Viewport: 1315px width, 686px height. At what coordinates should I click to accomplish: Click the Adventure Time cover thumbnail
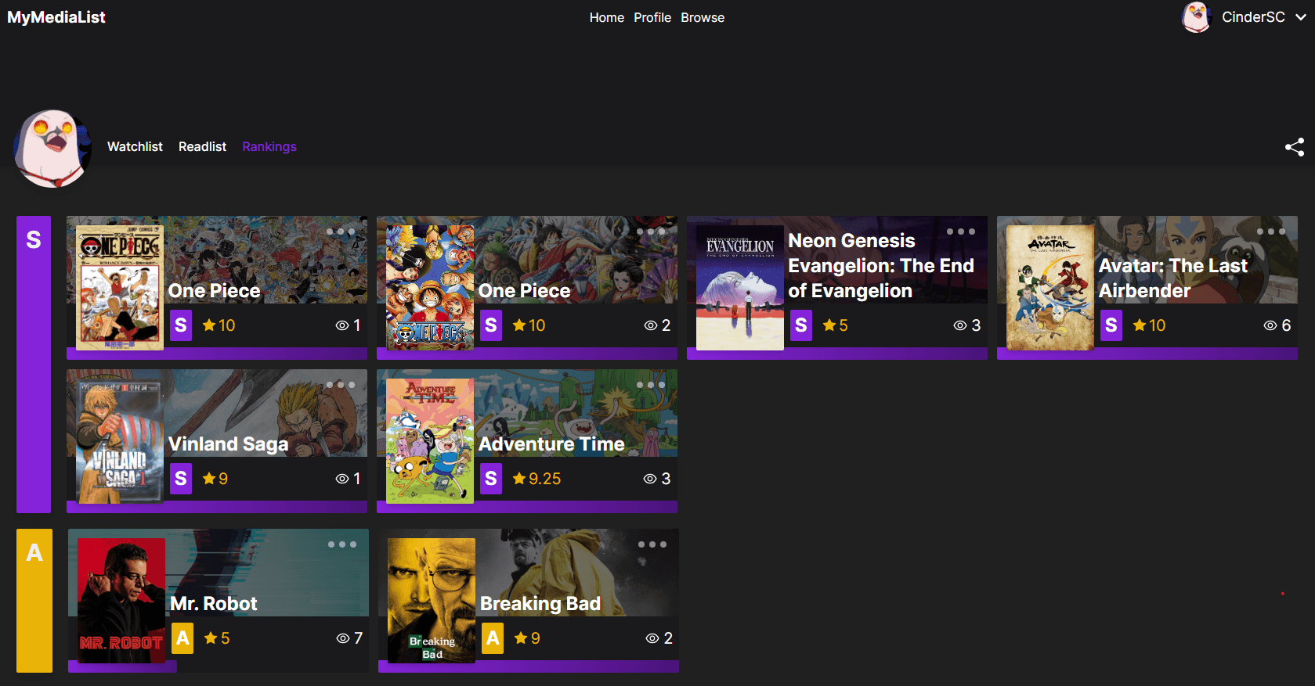click(430, 441)
